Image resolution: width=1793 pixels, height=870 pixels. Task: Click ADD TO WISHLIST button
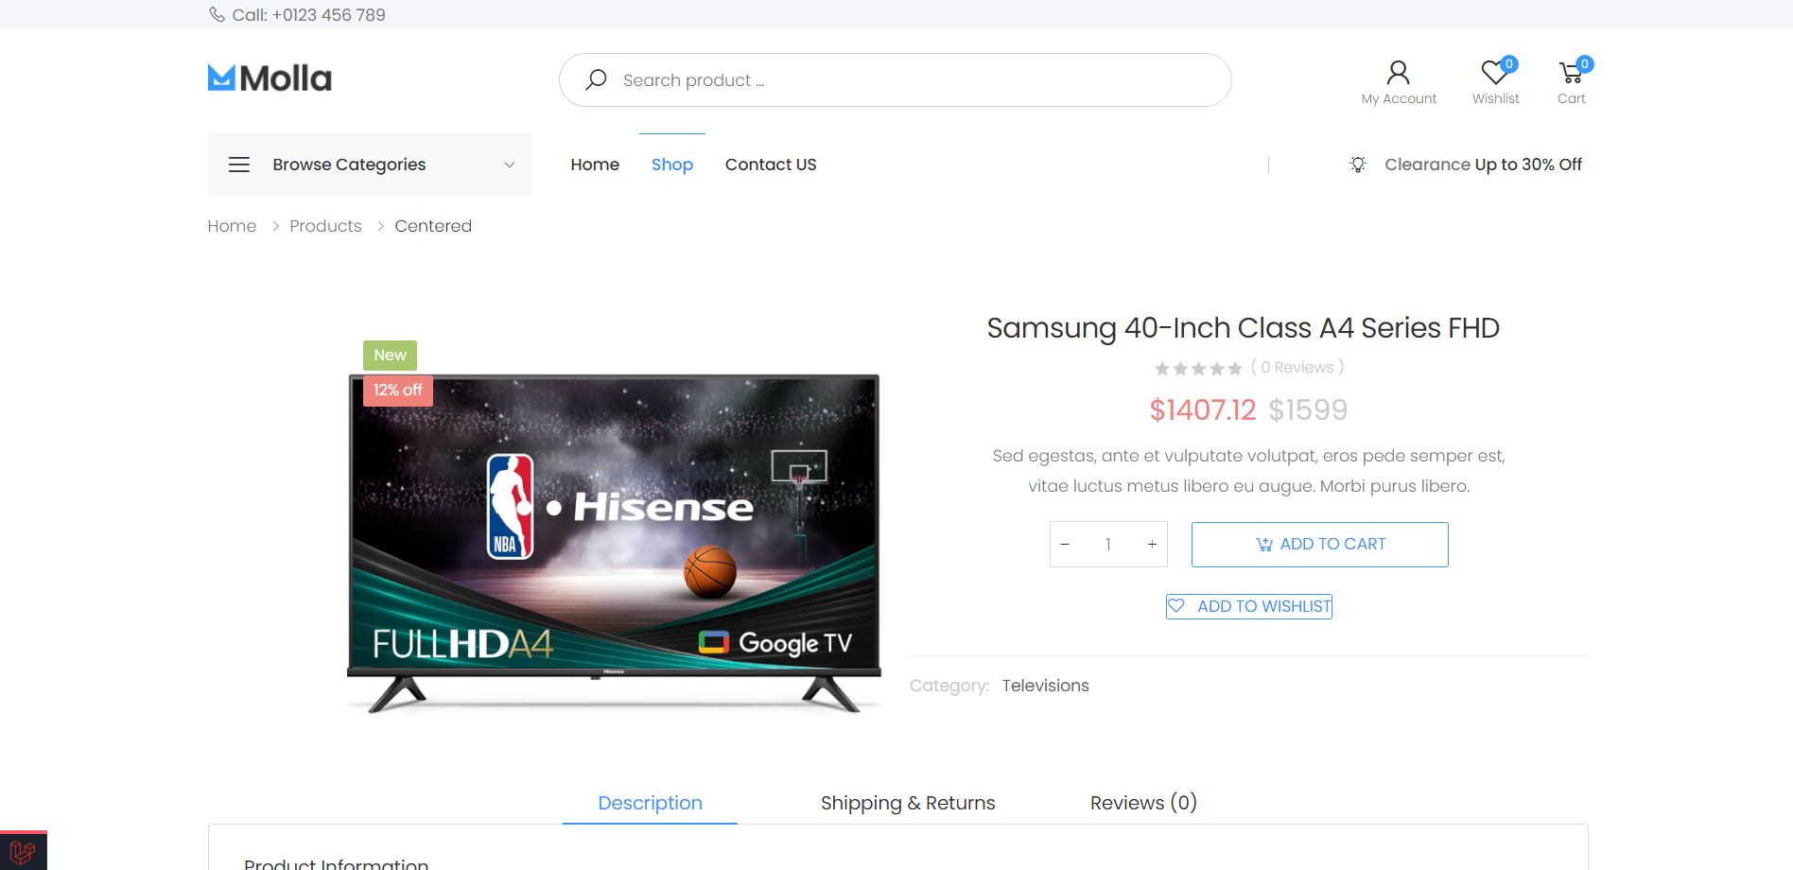click(x=1249, y=606)
